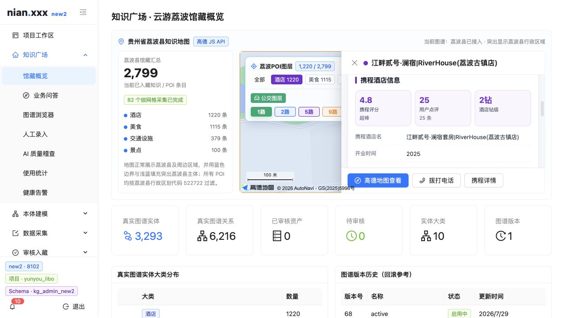
Task: Show all POIs with the 全部 filter
Action: pos(260,79)
